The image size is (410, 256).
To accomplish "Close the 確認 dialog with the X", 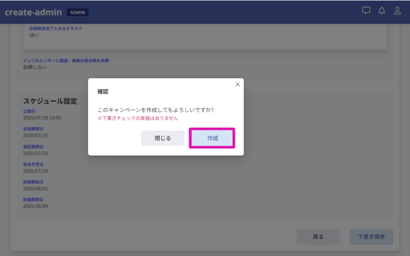I will pos(238,84).
